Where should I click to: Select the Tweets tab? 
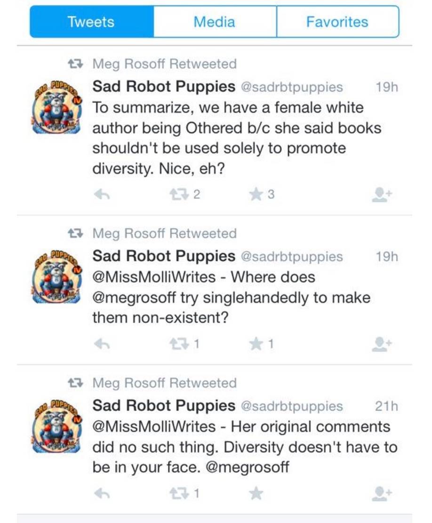point(91,22)
